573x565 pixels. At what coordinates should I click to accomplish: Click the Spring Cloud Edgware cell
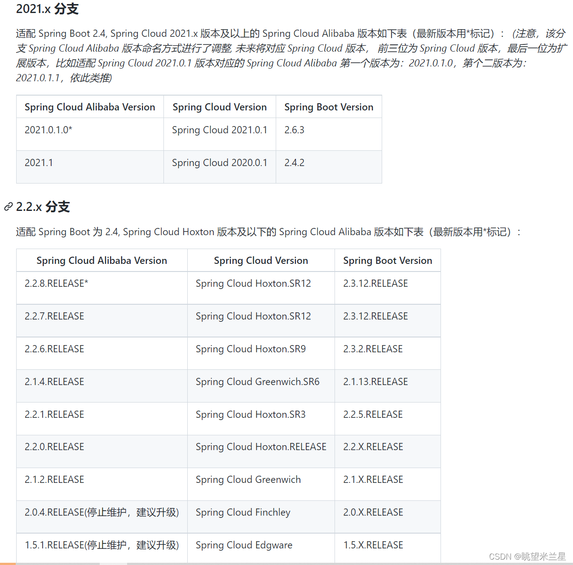tap(244, 545)
